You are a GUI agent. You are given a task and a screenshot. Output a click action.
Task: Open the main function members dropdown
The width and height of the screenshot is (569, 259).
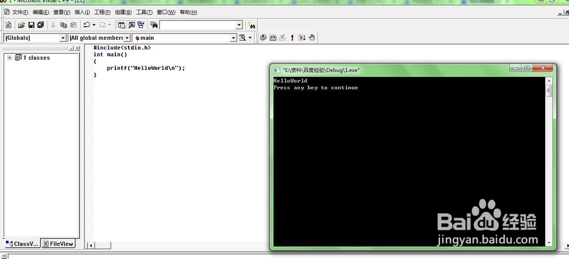[234, 37]
